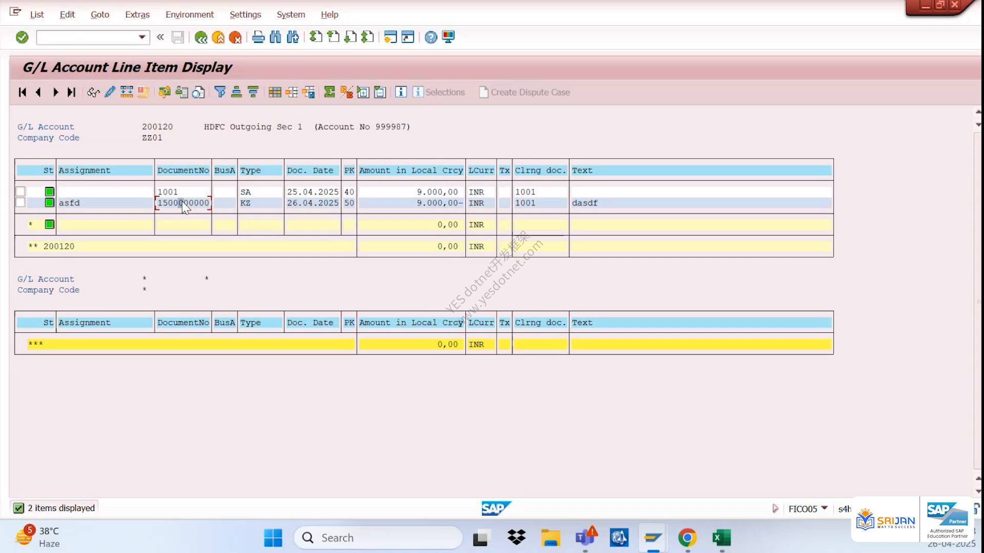
Task: Click the Sort Ascending icon
Action: (236, 92)
